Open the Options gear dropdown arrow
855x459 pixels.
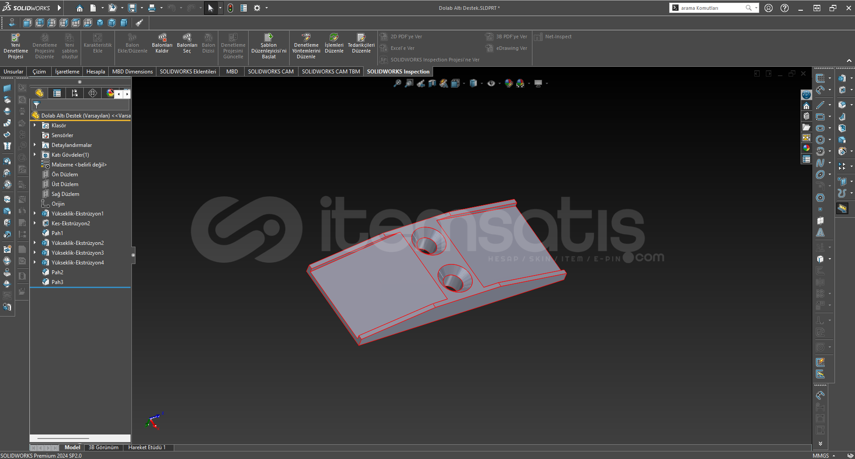click(266, 8)
